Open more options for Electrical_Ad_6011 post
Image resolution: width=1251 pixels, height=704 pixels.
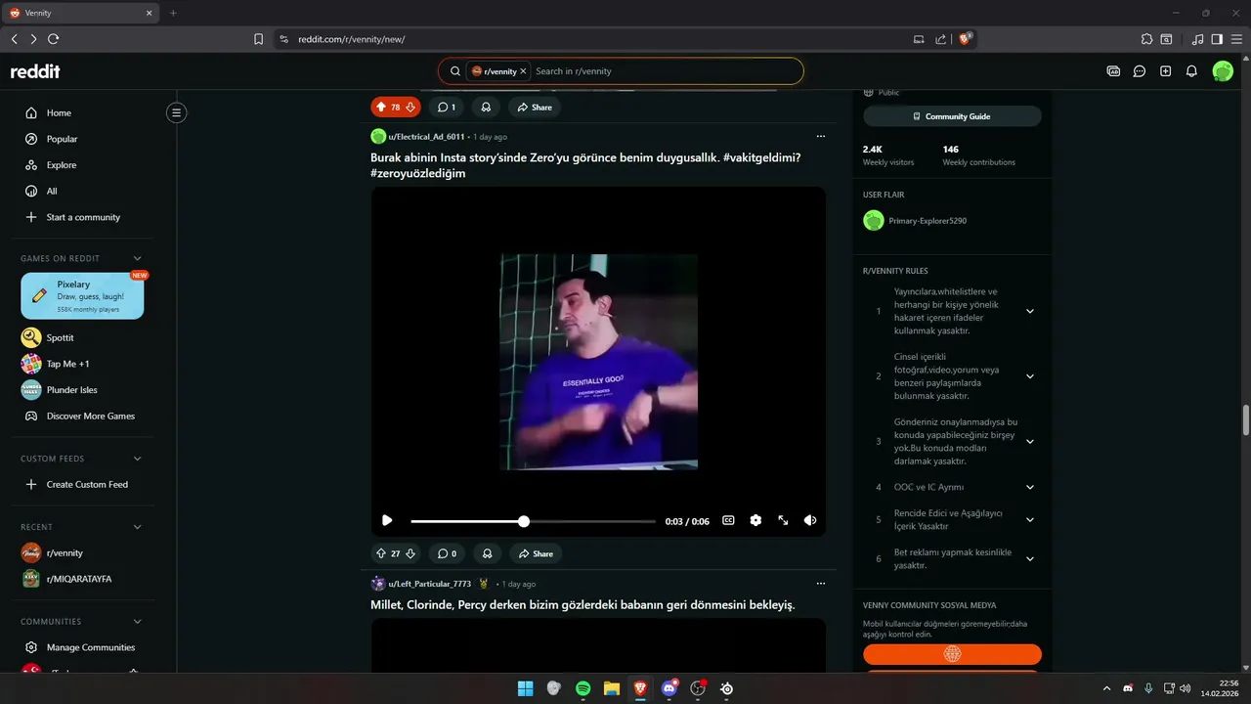pyautogui.click(x=821, y=137)
